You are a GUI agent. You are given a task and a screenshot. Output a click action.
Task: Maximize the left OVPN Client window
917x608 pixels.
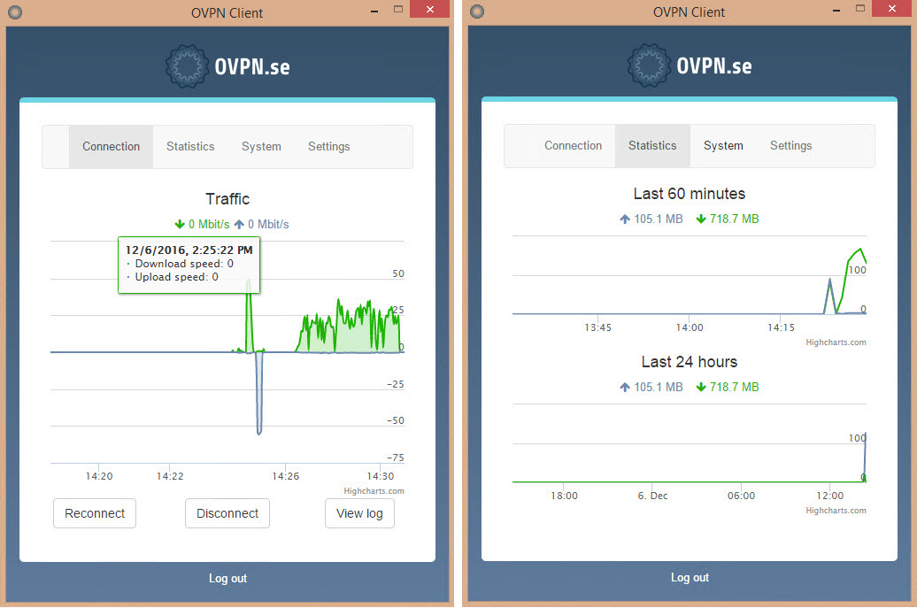[398, 10]
